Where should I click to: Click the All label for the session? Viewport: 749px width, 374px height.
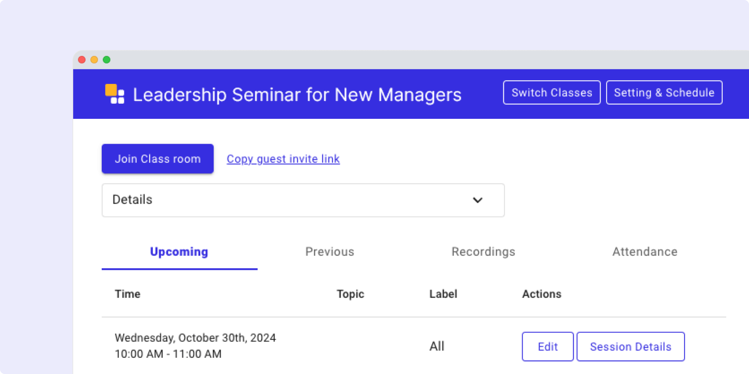tap(436, 346)
